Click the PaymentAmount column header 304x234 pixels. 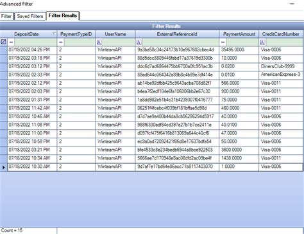coord(239,34)
